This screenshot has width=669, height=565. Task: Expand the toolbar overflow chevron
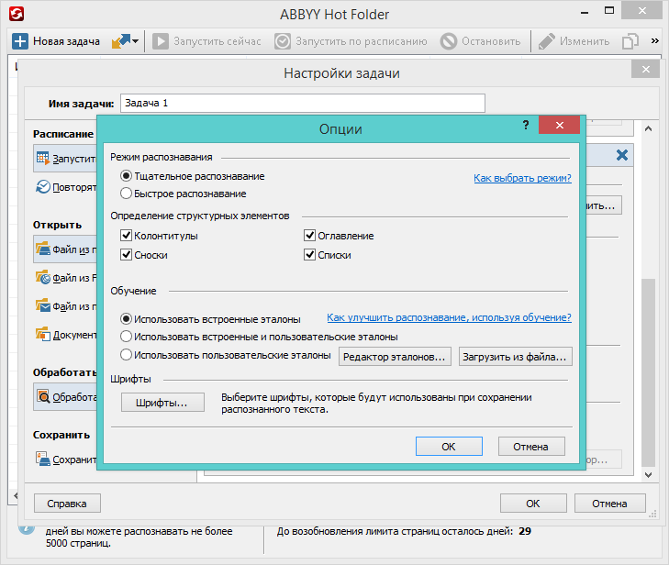point(655,41)
